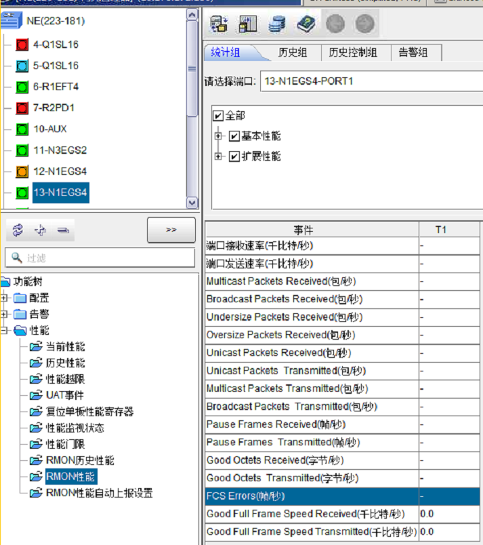Click the board list scrollbar down arrow
Screen dimensions: 483x545
click(x=192, y=203)
